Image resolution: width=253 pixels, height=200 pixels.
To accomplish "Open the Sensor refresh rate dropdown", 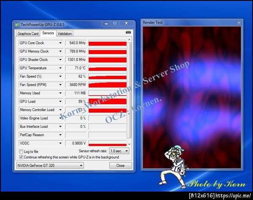I will coord(119,151).
